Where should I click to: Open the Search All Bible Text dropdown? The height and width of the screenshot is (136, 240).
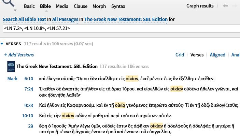tap(24, 19)
